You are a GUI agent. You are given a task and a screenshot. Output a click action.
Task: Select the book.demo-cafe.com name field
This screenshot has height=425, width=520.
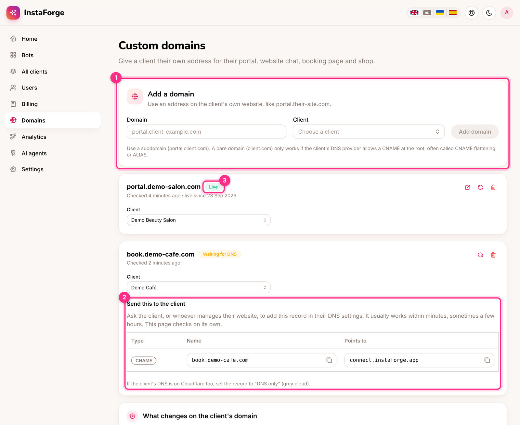[261, 360]
